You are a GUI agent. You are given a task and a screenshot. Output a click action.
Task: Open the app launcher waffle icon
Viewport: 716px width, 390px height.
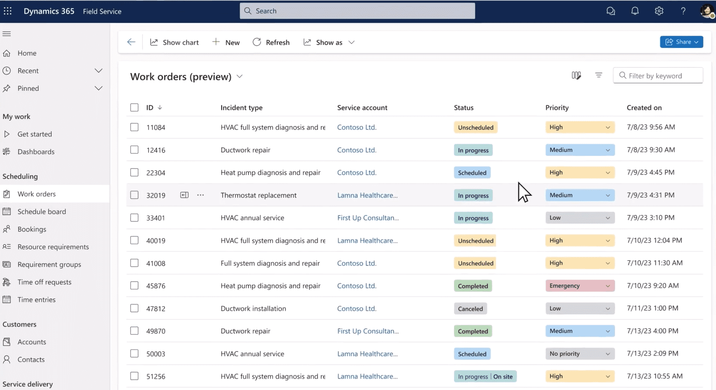click(8, 11)
